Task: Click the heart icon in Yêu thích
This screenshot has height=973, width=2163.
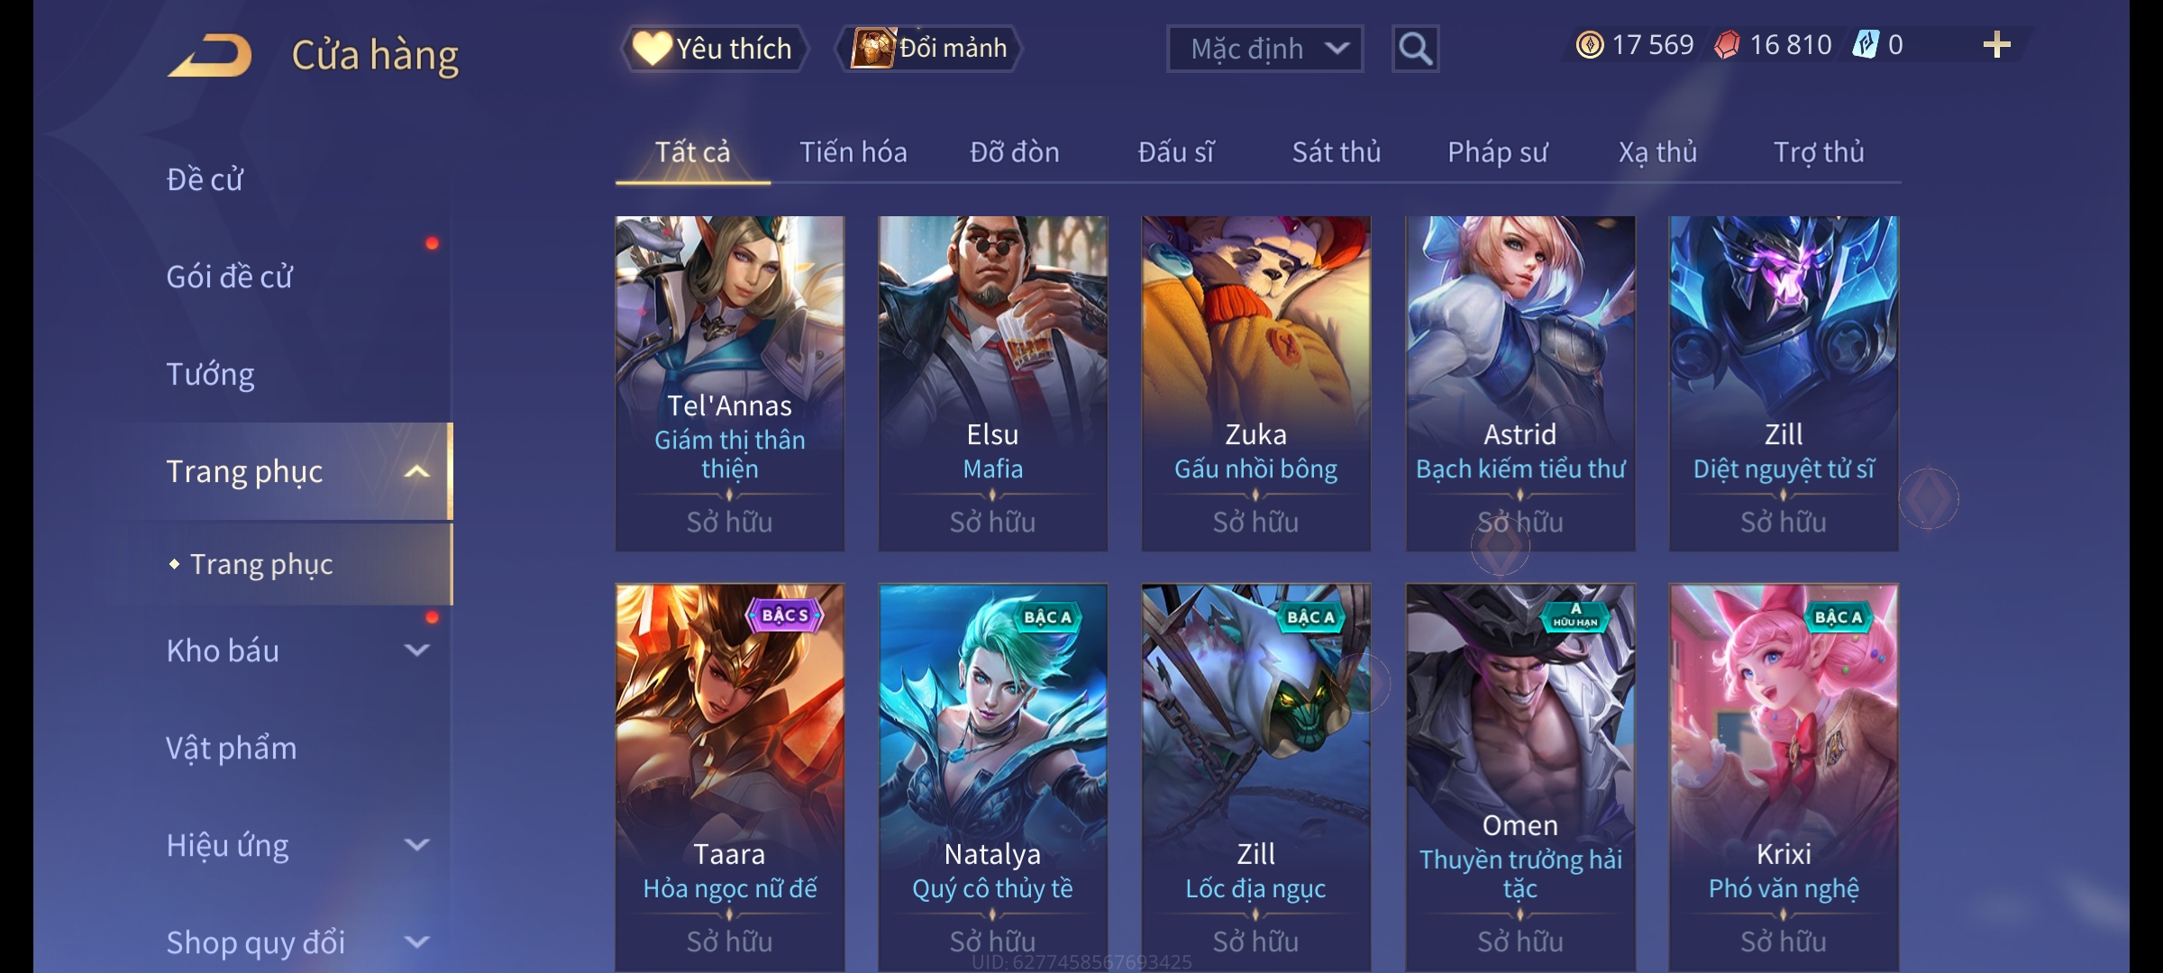Action: (653, 48)
